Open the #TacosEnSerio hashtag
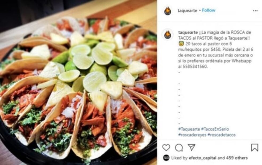The width and height of the screenshot is (262, 165). coord(215,129)
